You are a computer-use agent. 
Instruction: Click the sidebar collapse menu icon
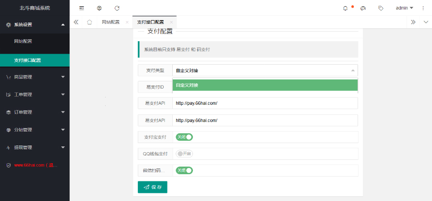click(x=82, y=8)
